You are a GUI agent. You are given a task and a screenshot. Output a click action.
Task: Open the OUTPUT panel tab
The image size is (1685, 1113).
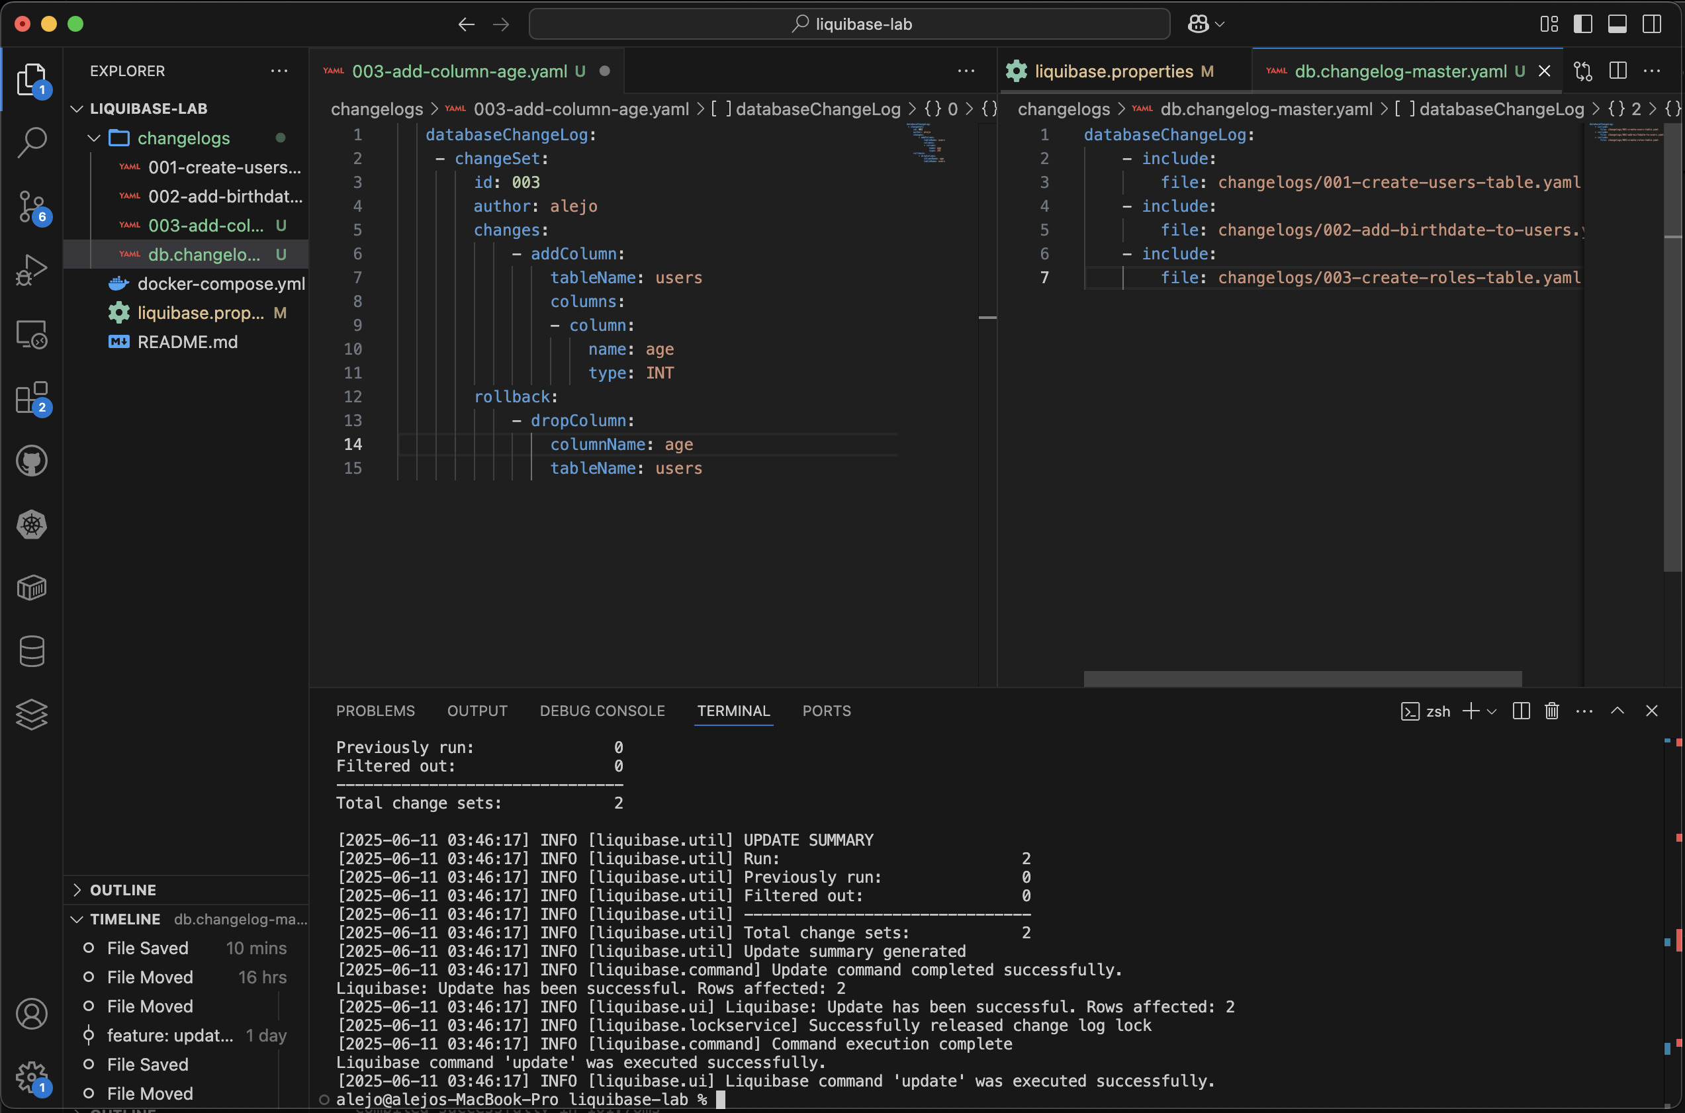[477, 711]
